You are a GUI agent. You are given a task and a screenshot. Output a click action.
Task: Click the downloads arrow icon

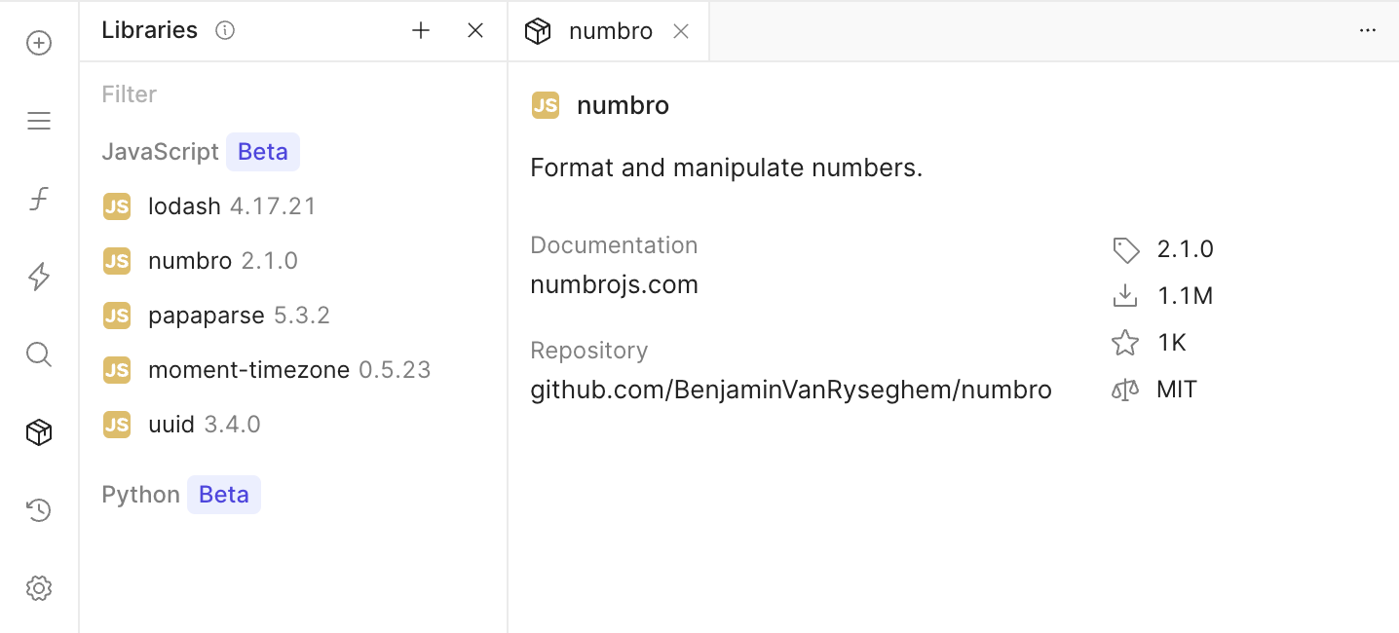(1125, 295)
